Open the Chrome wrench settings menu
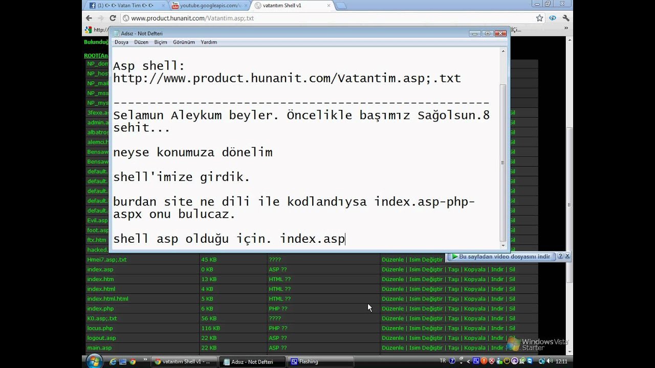This screenshot has width=655, height=368. tap(565, 18)
